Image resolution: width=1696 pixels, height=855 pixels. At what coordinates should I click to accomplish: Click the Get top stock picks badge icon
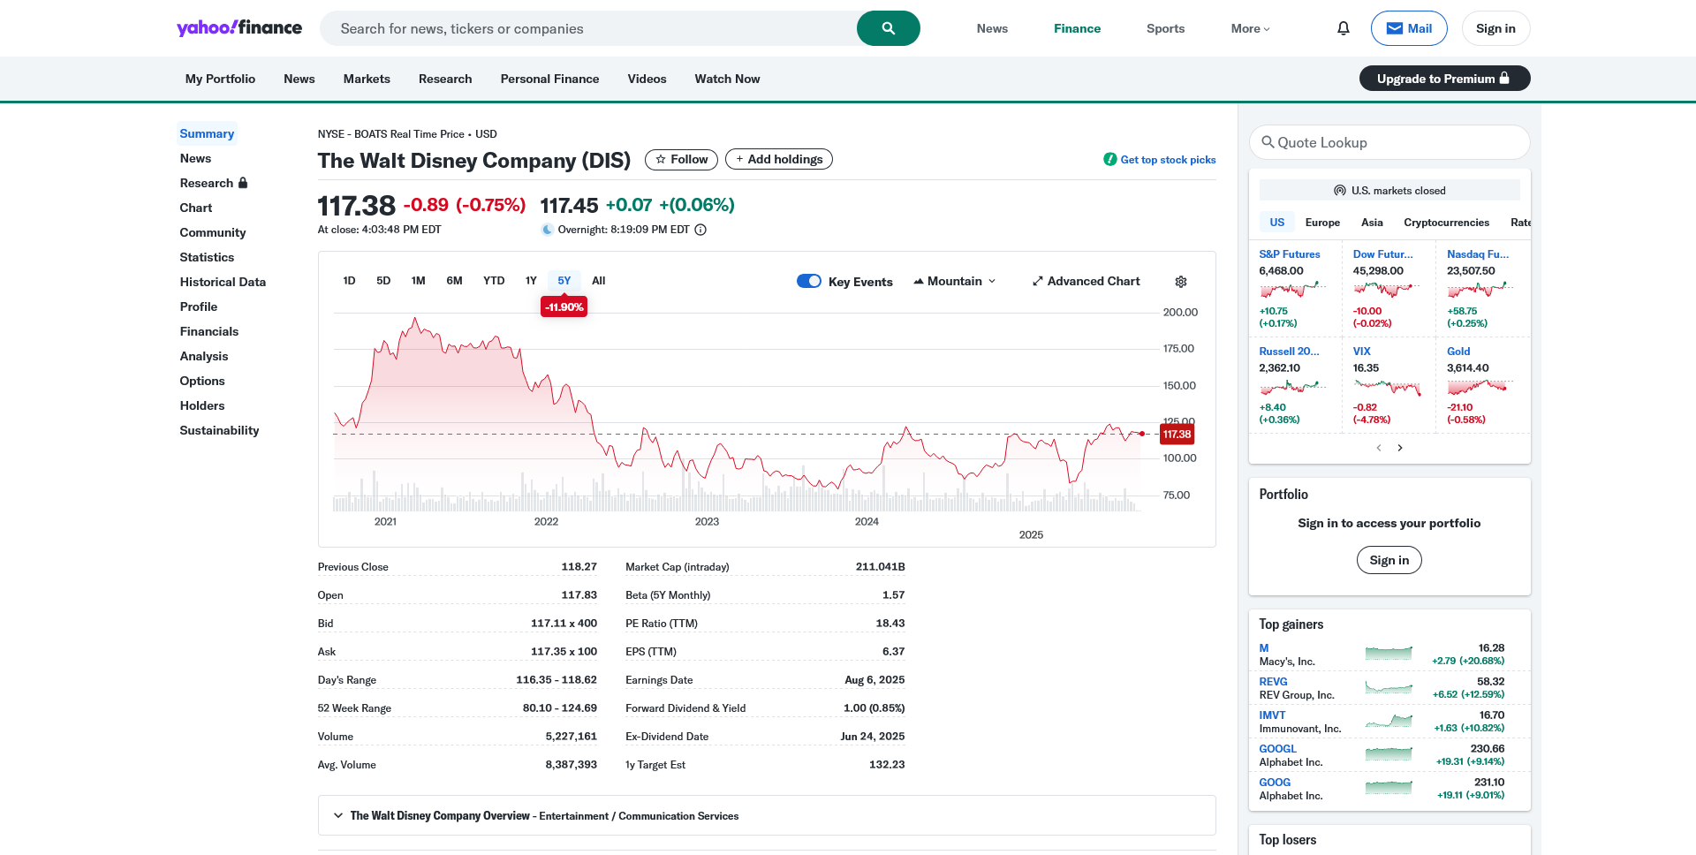(x=1109, y=159)
